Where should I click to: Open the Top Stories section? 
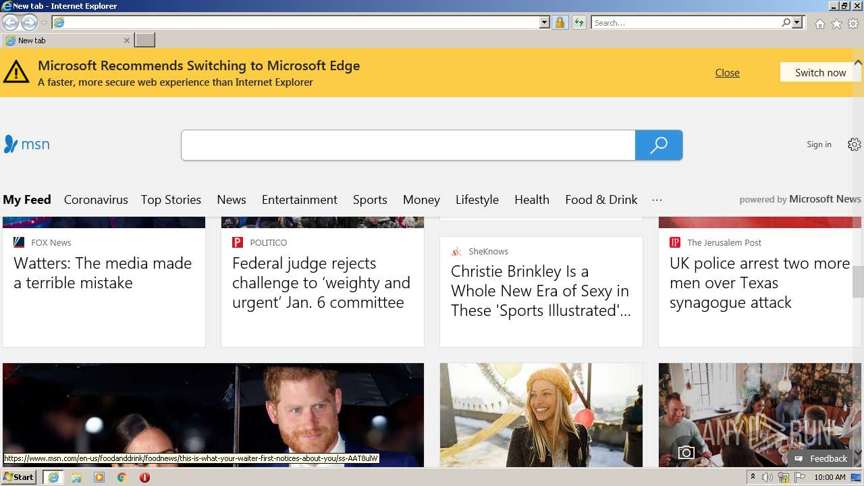[171, 200]
